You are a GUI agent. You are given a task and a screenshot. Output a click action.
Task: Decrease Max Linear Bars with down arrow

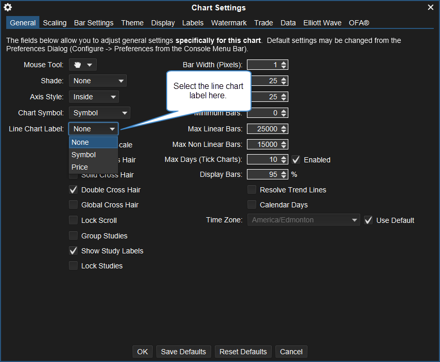coord(284,131)
